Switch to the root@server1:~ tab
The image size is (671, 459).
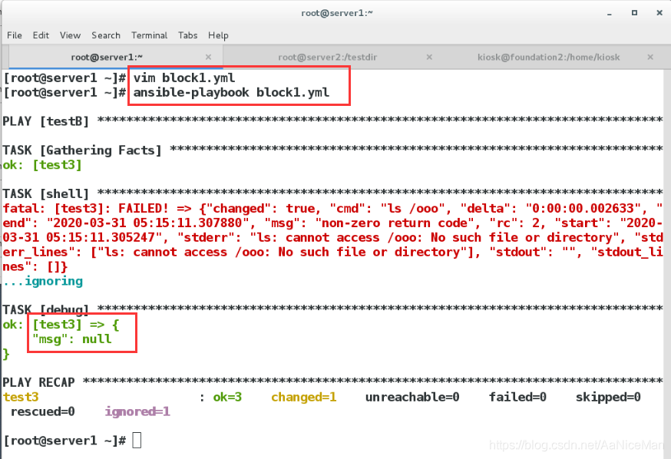[107, 58]
